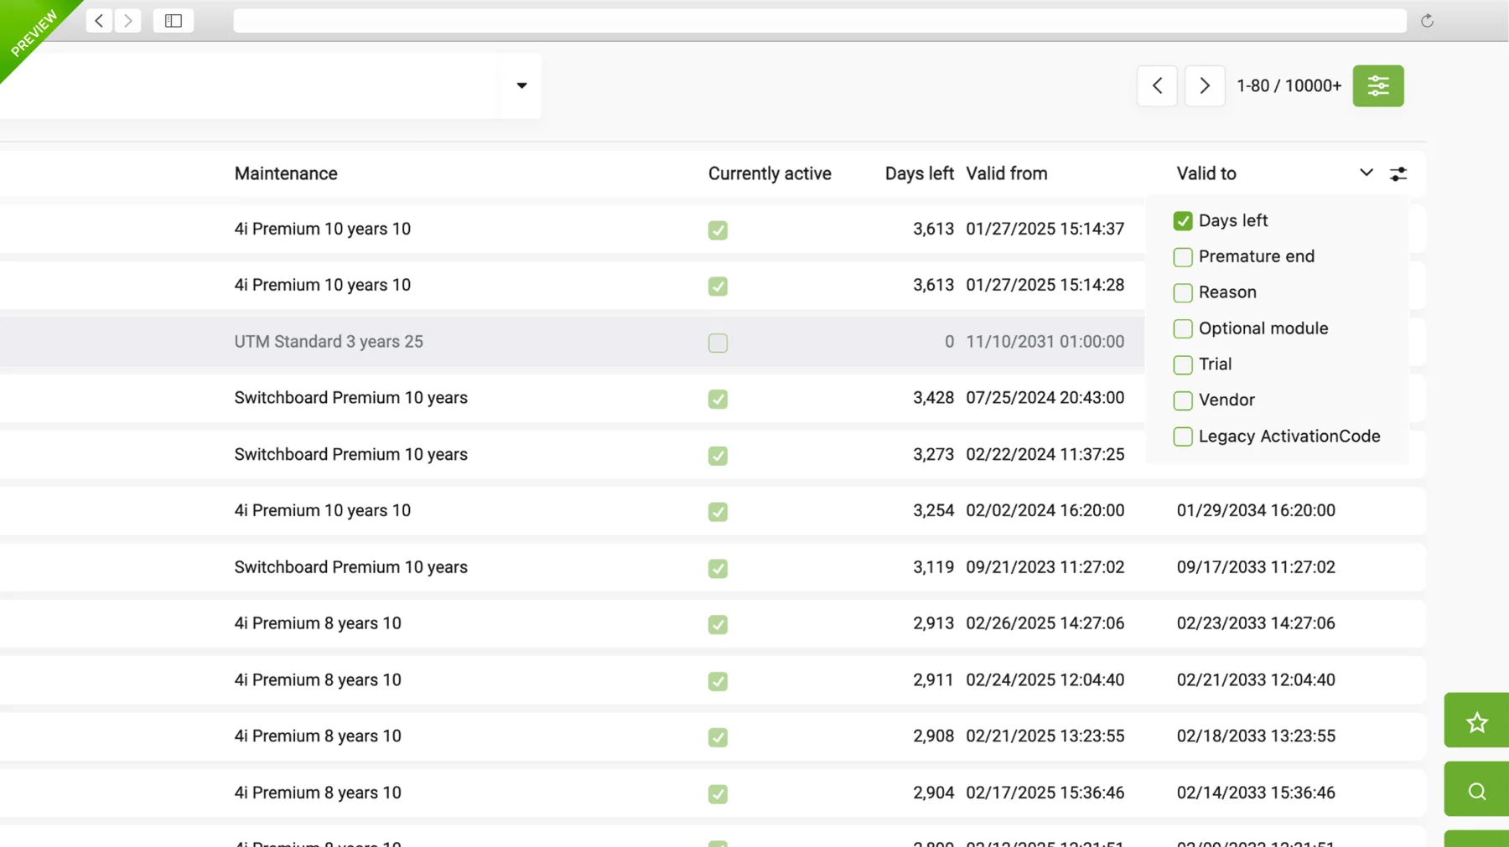Expand the Valid to column chevron
The height and width of the screenshot is (847, 1509).
[1366, 173]
